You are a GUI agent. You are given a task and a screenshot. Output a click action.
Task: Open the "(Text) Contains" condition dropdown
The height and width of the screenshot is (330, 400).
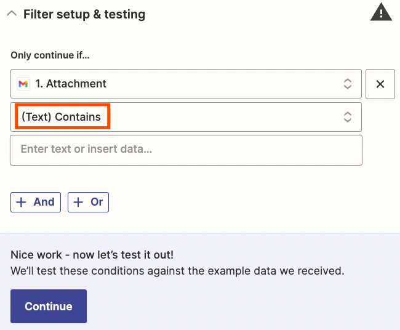point(185,117)
